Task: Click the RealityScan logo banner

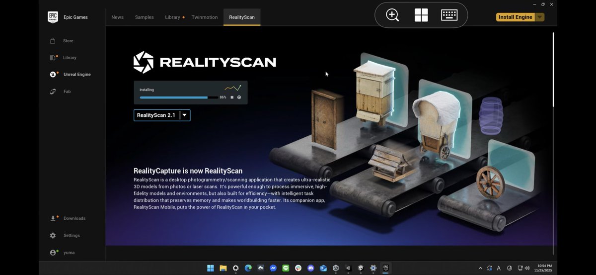Action: (205, 62)
